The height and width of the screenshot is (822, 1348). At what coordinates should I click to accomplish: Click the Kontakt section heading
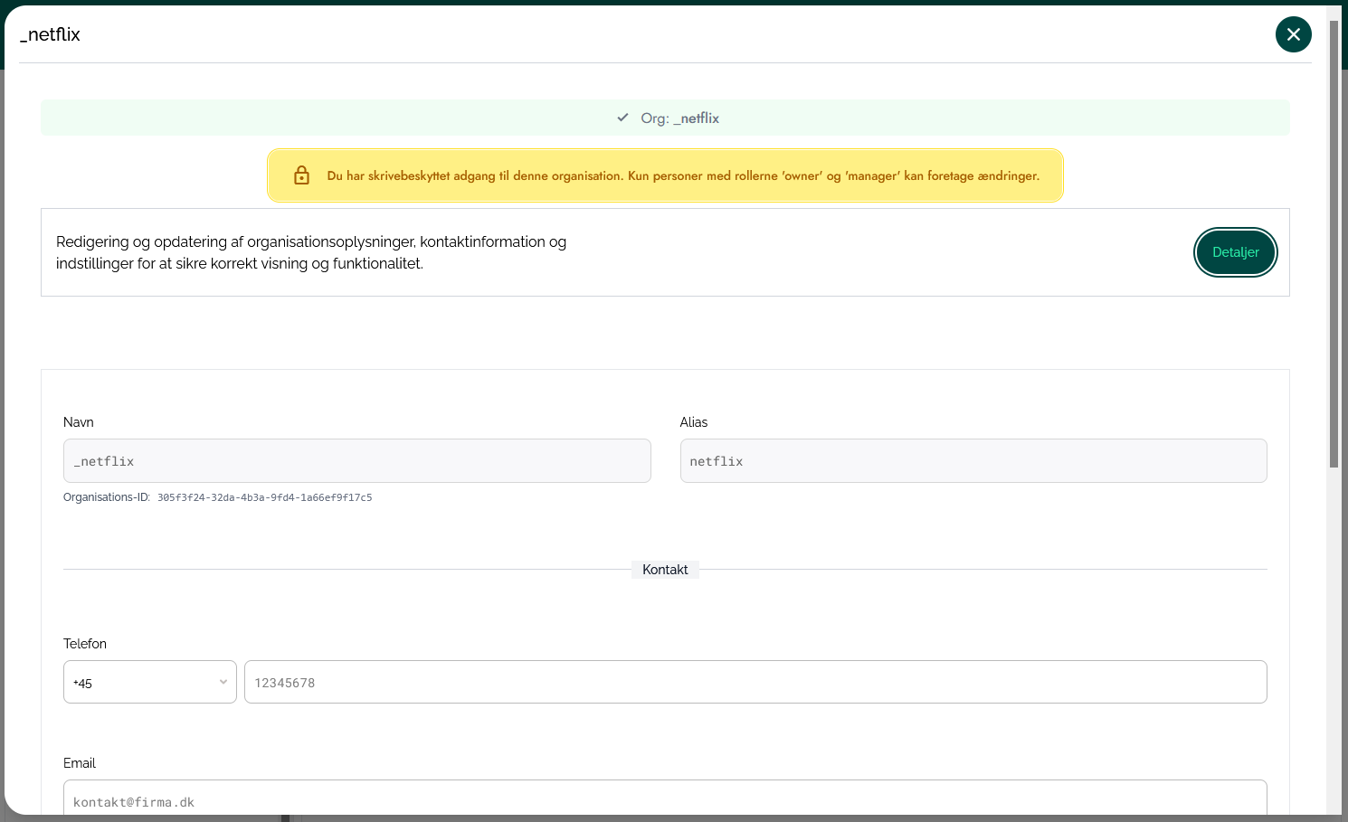(x=665, y=570)
